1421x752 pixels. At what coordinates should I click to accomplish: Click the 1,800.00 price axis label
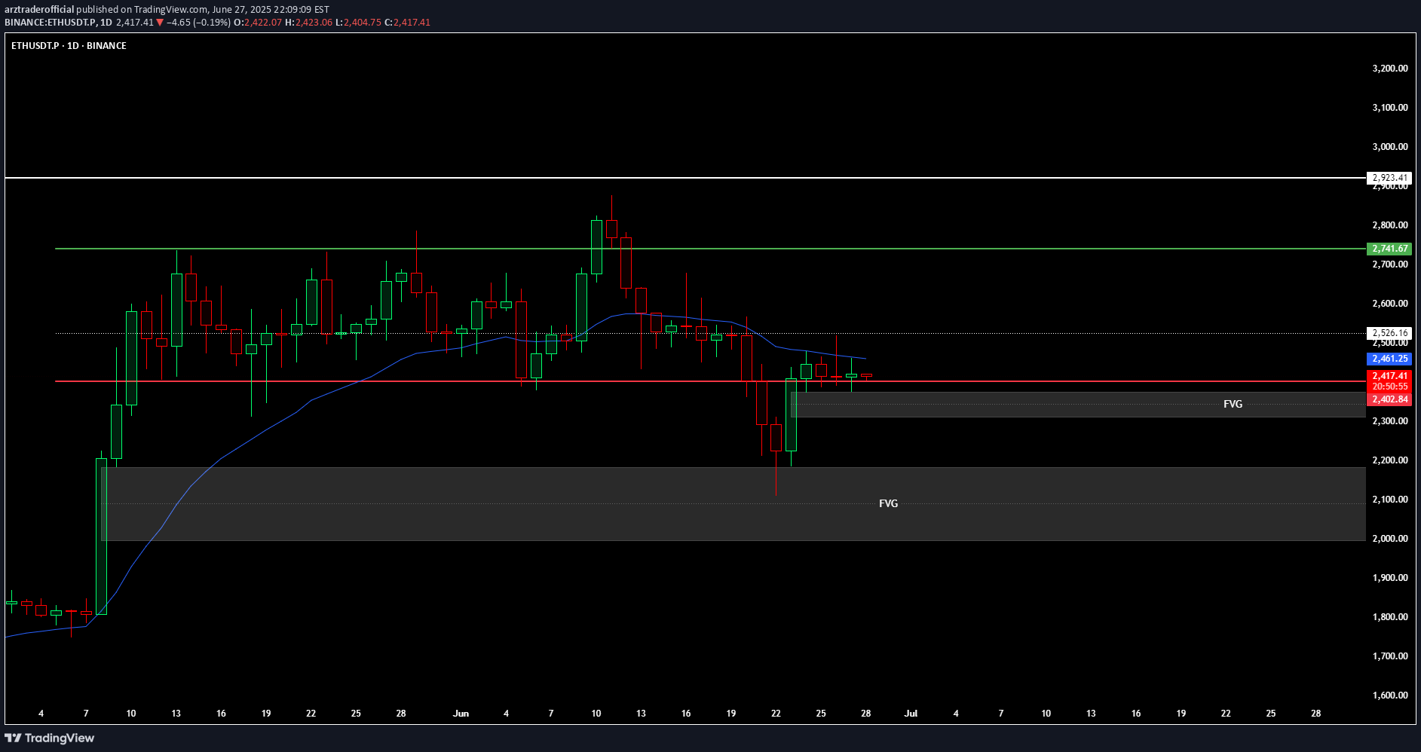click(1390, 617)
